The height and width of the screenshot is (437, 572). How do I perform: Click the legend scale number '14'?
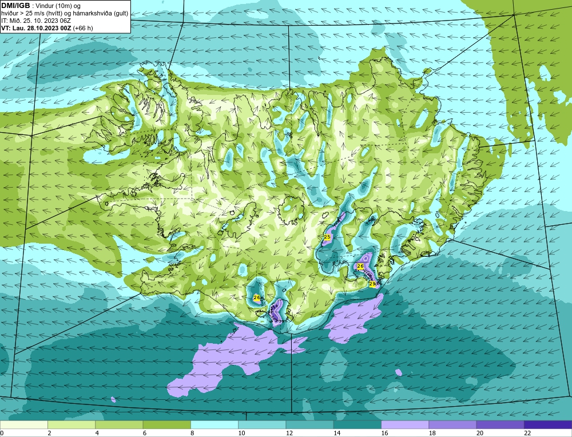[x=337, y=433]
